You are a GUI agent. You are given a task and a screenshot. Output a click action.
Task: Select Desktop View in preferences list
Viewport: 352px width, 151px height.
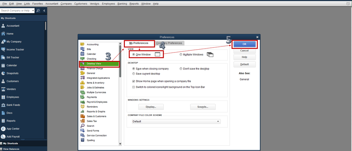click(x=99, y=64)
